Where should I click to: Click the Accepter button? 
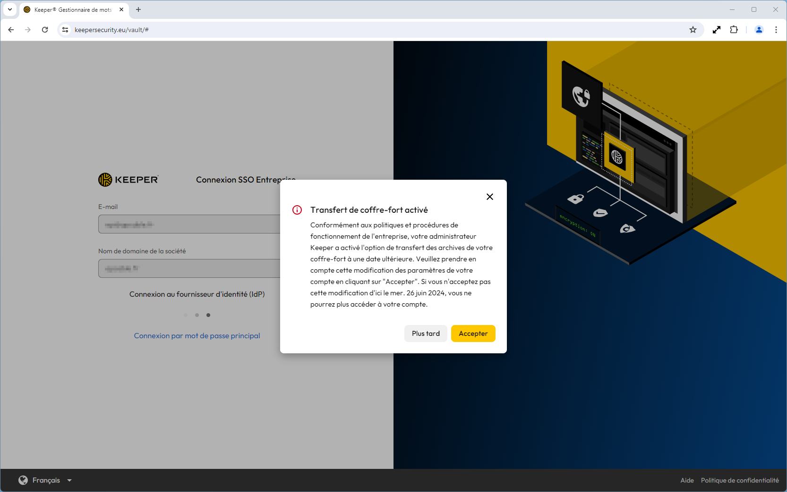(x=473, y=334)
